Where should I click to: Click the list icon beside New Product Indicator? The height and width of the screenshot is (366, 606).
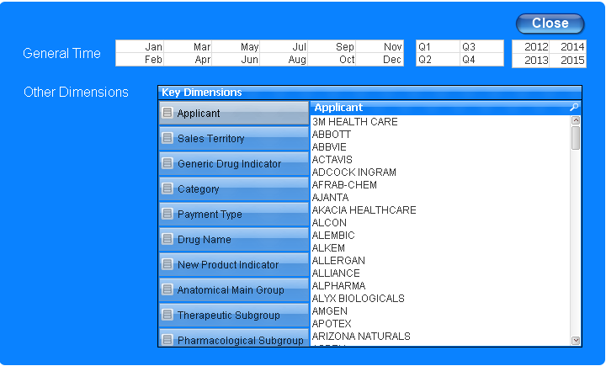coord(167,264)
